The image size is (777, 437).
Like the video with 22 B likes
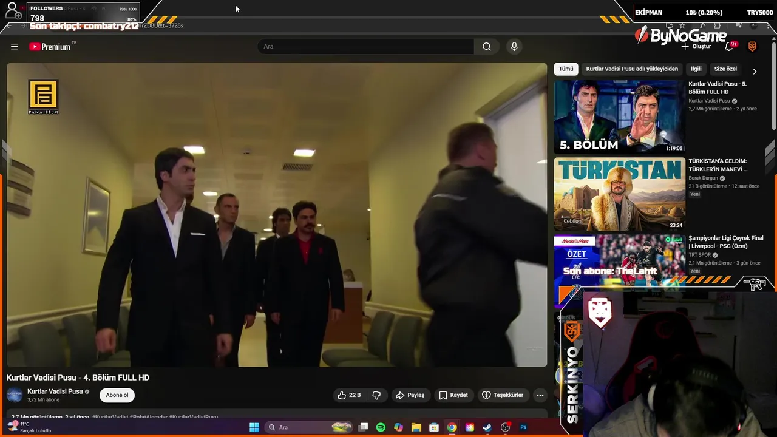click(x=349, y=395)
